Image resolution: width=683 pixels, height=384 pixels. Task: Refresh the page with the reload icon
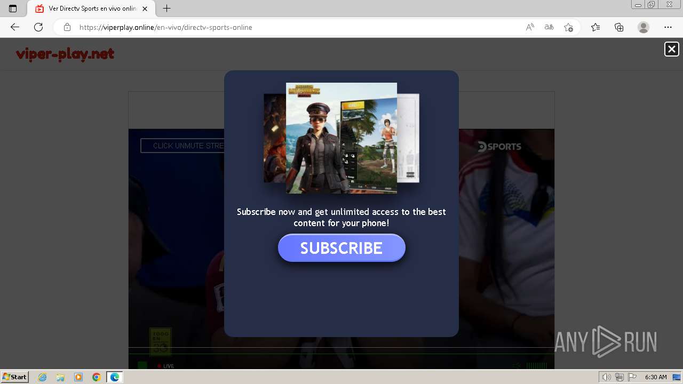click(38, 27)
